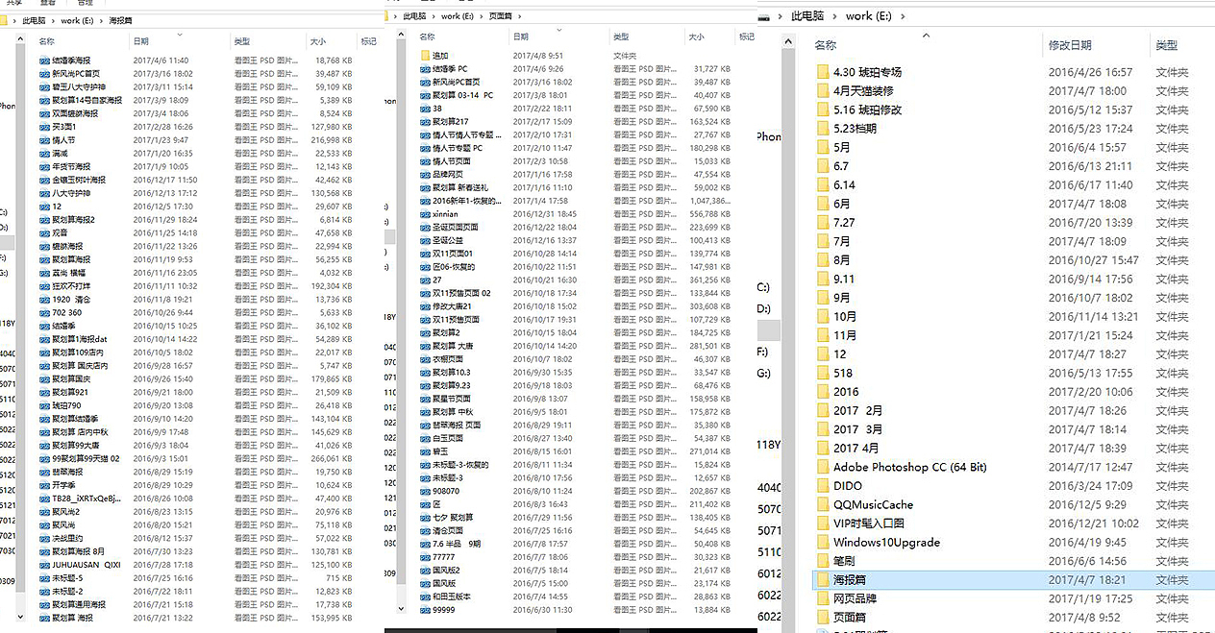Click PSD icon of 满减 file

[44, 153]
